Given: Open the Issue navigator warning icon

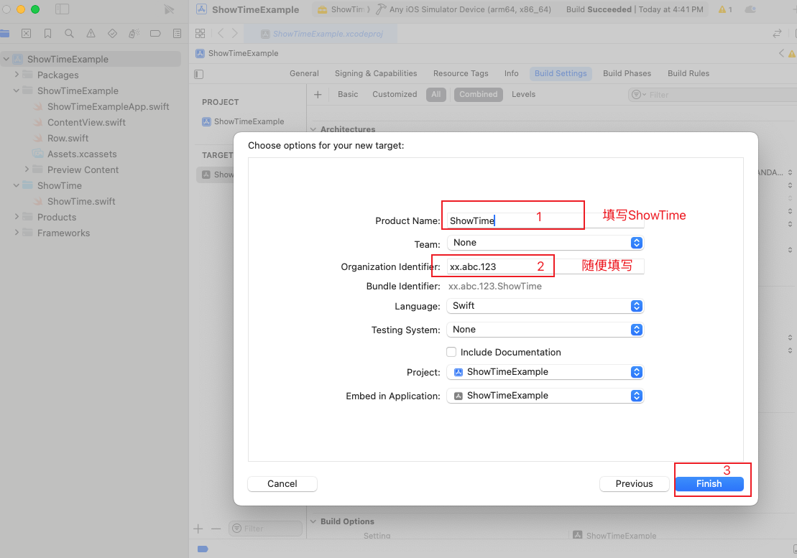Looking at the screenshot, I should (91, 34).
